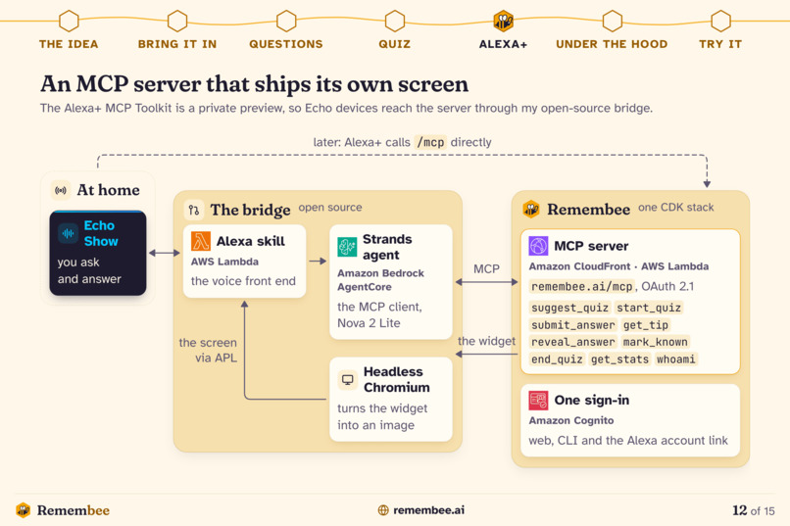Click the bee hexagon marker above ALEXA+
Screen dimensions: 790x526
(504, 21)
